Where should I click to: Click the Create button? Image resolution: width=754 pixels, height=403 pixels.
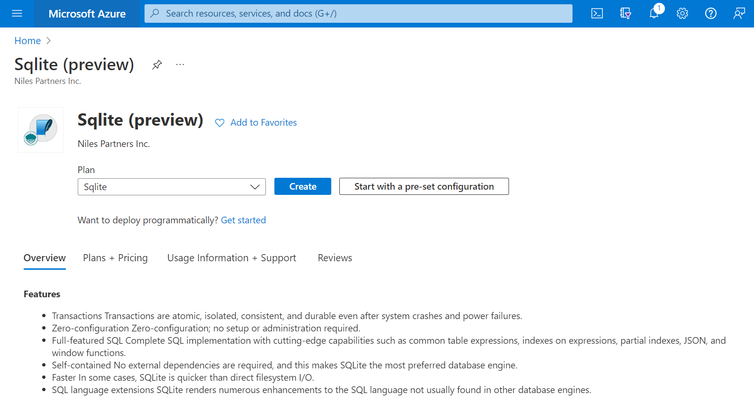(x=303, y=186)
